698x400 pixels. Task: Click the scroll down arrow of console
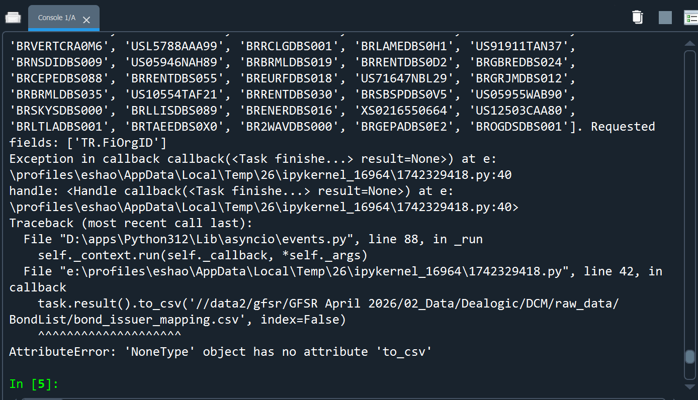(x=690, y=387)
